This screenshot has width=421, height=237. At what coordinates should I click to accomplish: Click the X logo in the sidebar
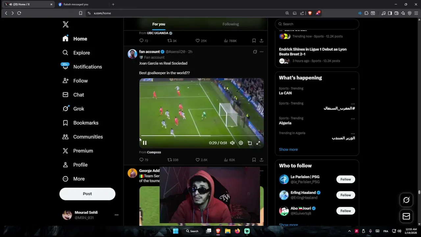coord(66,24)
